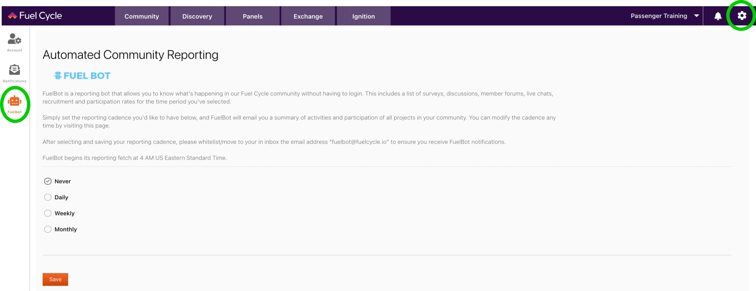The image size is (756, 291).
Task: Choose the Weekly reporting cadence
Action: [48, 213]
